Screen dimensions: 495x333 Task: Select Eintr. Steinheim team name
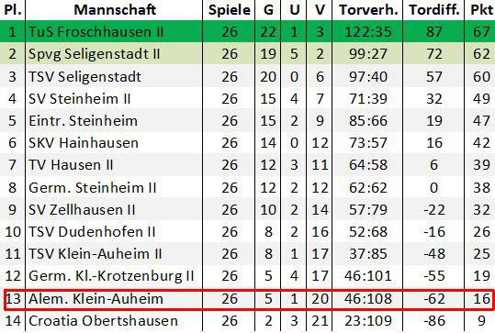click(x=83, y=121)
